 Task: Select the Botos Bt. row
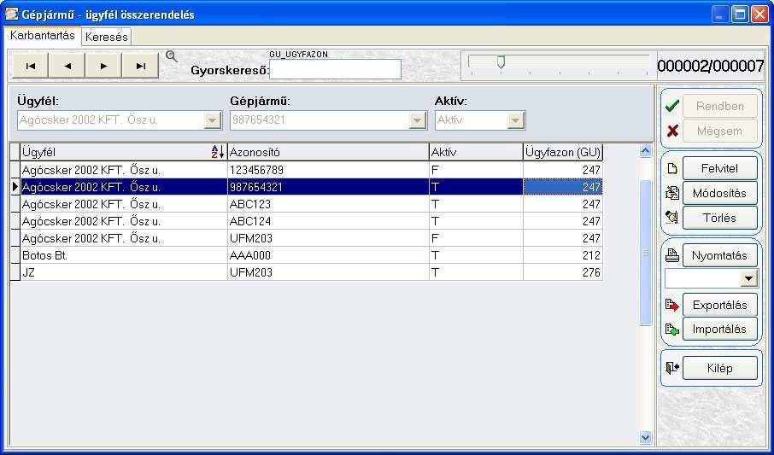[x=306, y=255]
